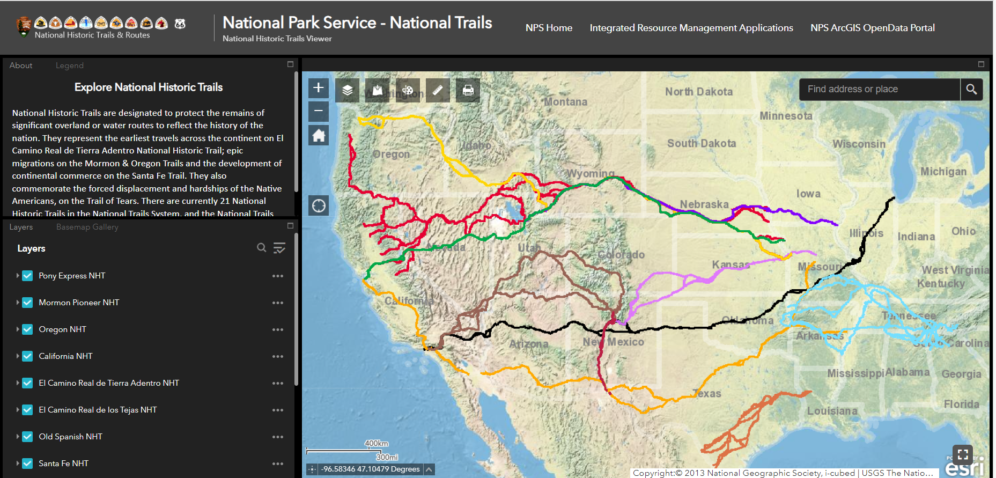Expand the Oregon NHT layer
This screenshot has height=478, width=996.
(x=18, y=329)
